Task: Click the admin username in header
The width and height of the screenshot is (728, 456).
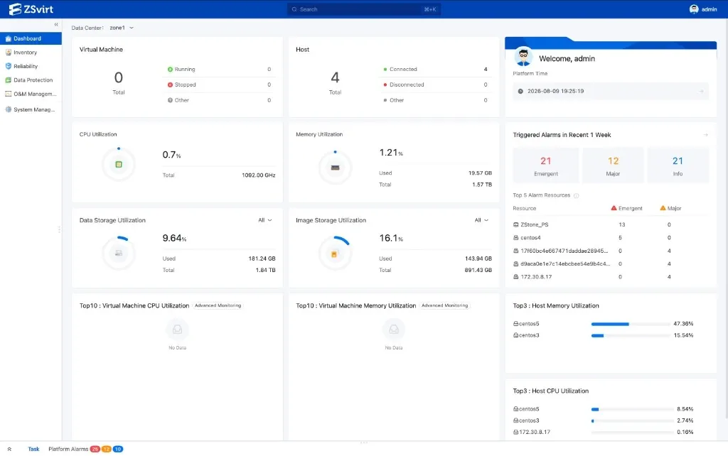Action: (x=709, y=9)
